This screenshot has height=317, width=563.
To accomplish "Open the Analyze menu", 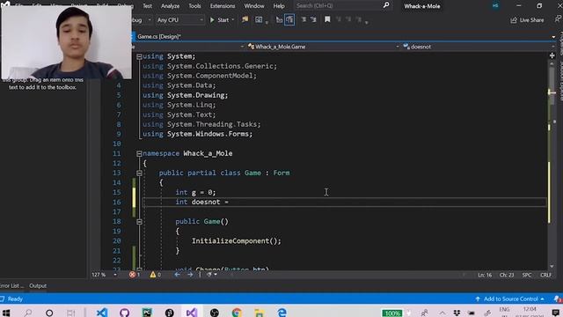I will [170, 6].
